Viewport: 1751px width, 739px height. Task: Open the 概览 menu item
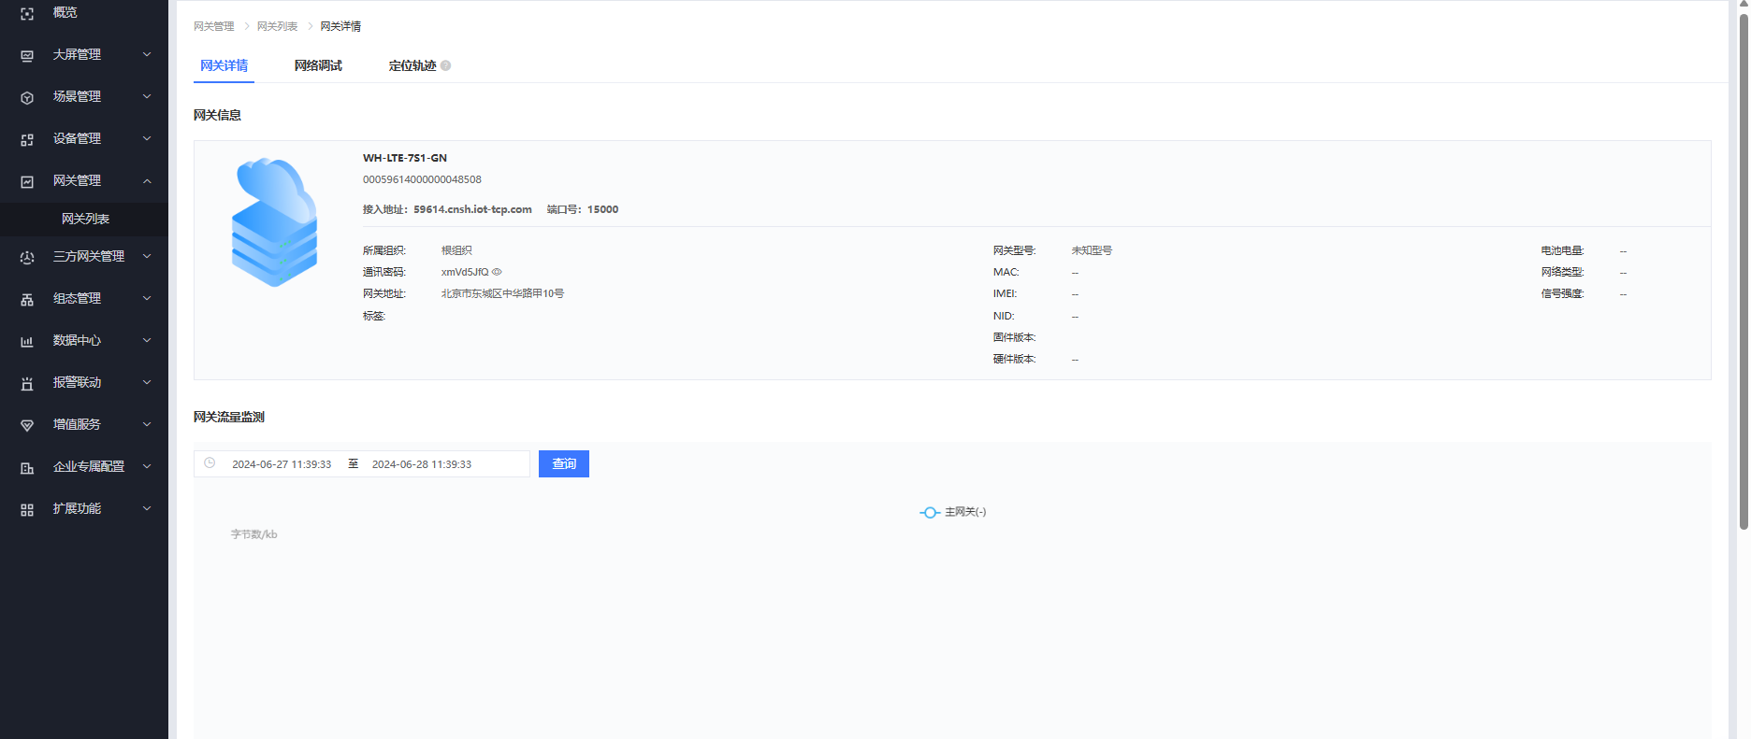pos(65,12)
